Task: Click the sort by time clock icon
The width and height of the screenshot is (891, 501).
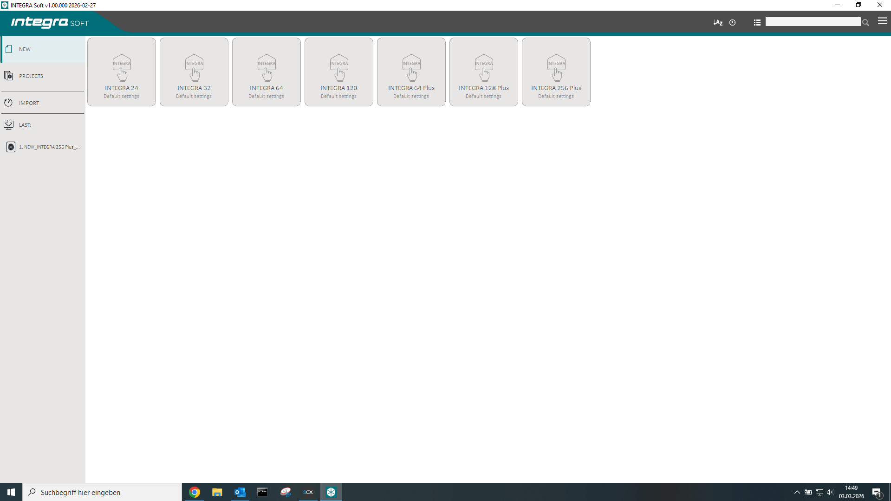Action: tap(732, 22)
